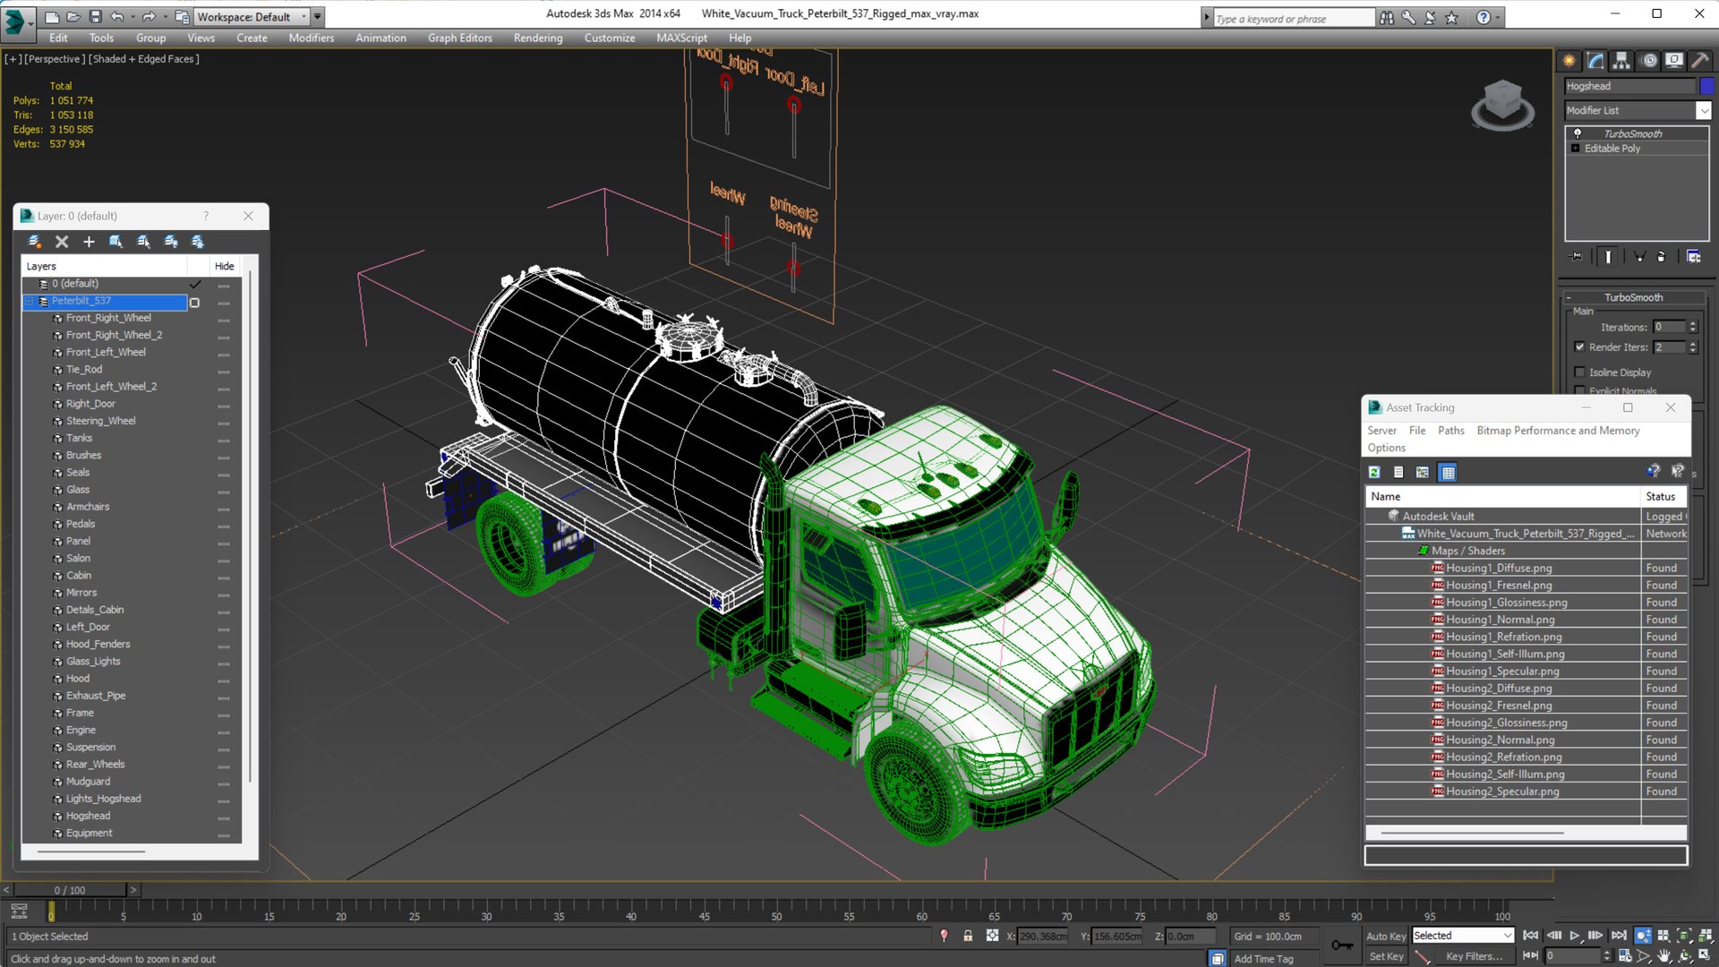Toggle Peterbilt_537 layer current box
Screen dimensions: 1719x967
[194, 302]
